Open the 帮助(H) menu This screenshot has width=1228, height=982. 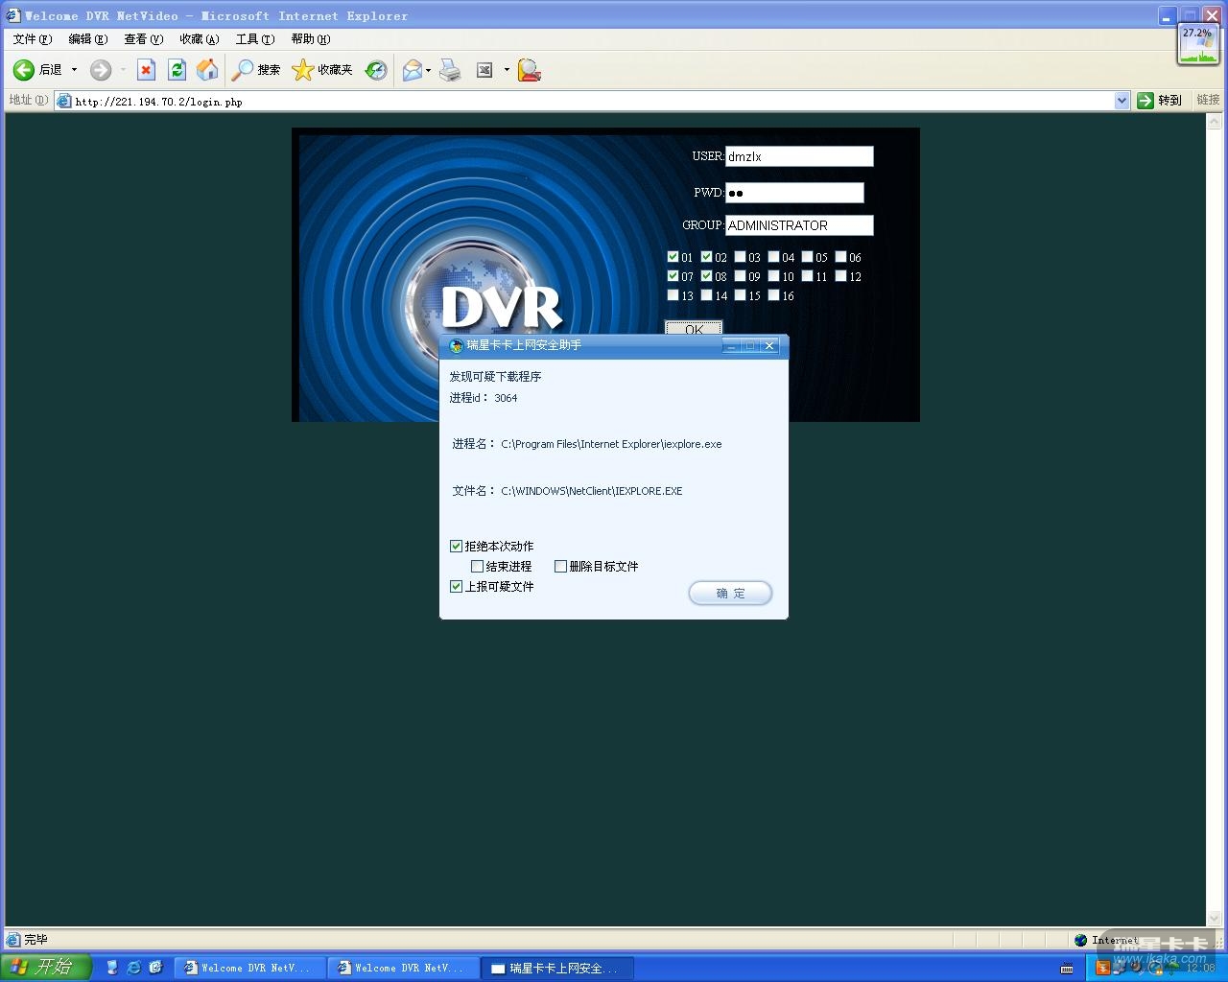tap(310, 39)
